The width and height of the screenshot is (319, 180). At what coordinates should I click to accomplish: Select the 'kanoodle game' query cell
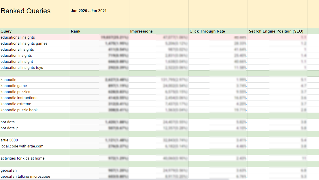pos(35,86)
